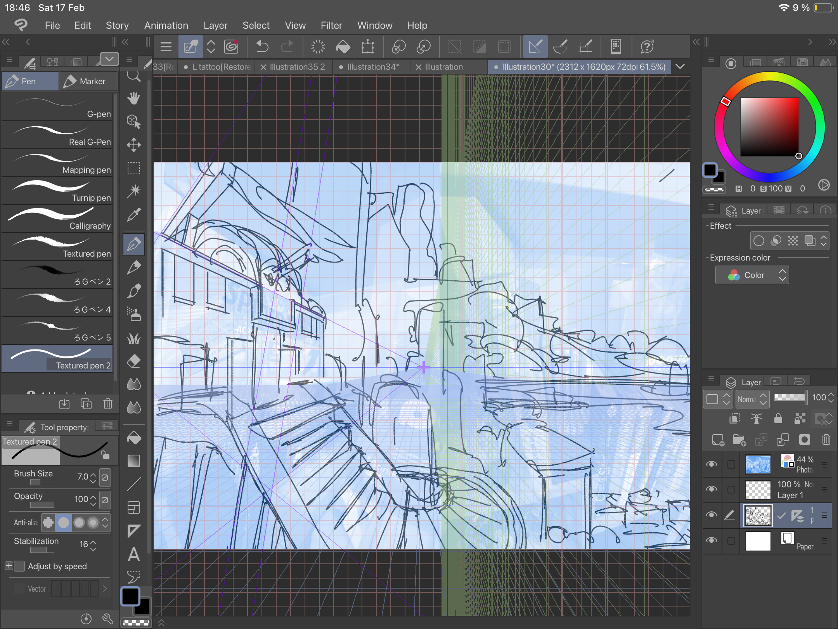Enable Adjust by speed checkbox
Image resolution: width=838 pixels, height=629 pixels.
(19, 566)
